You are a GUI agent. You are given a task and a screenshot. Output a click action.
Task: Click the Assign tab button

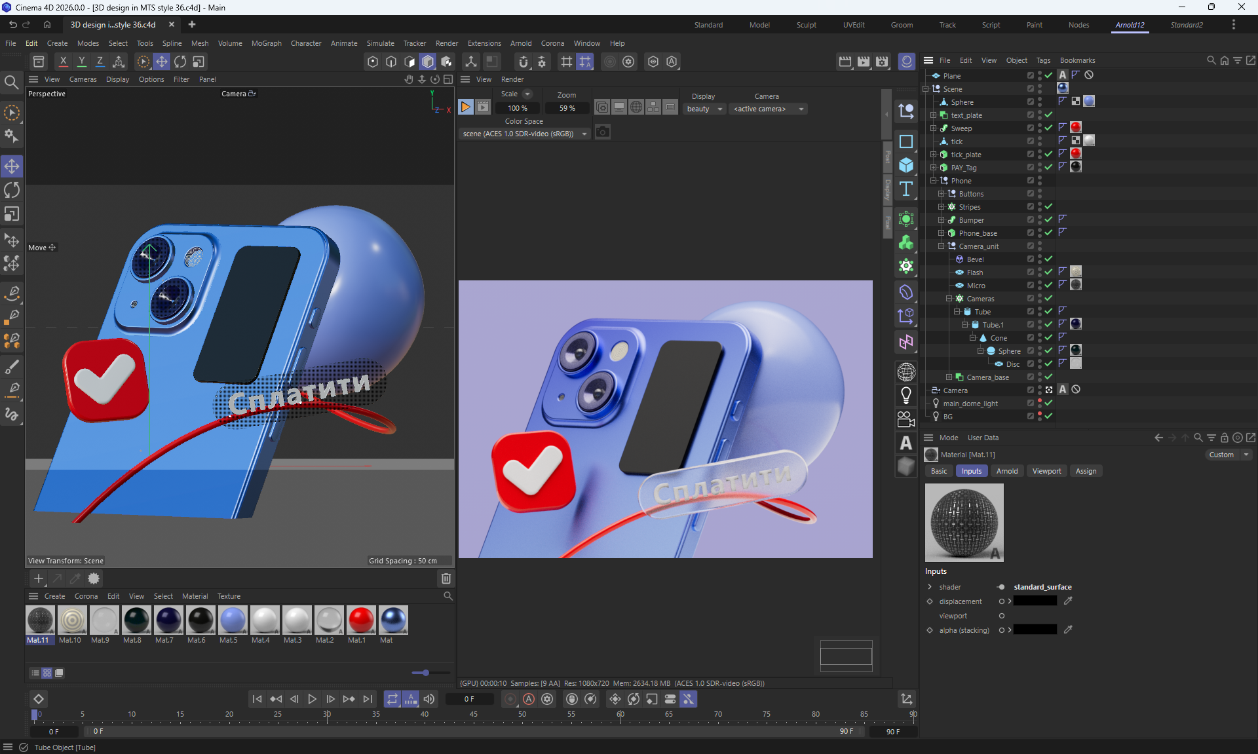pos(1085,471)
